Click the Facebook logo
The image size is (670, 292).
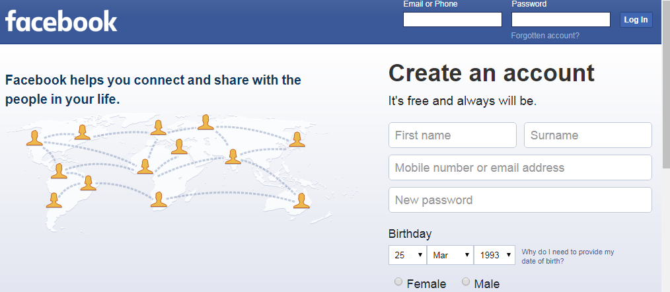click(x=61, y=21)
